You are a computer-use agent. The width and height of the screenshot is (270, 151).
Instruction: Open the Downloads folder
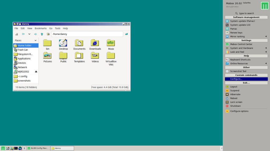click(95, 45)
